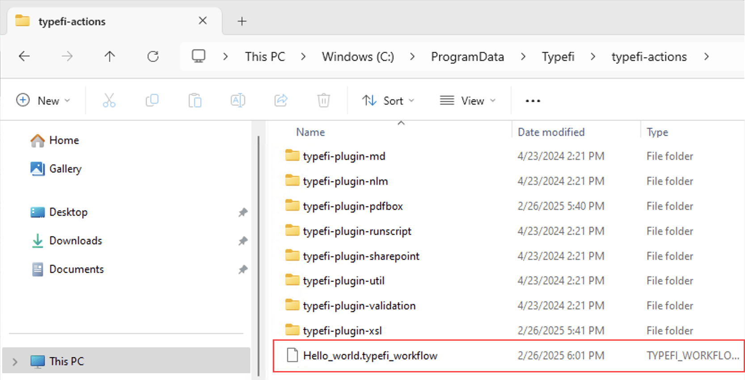Open the See more ellipsis menu
This screenshot has width=745, height=380.
point(533,101)
